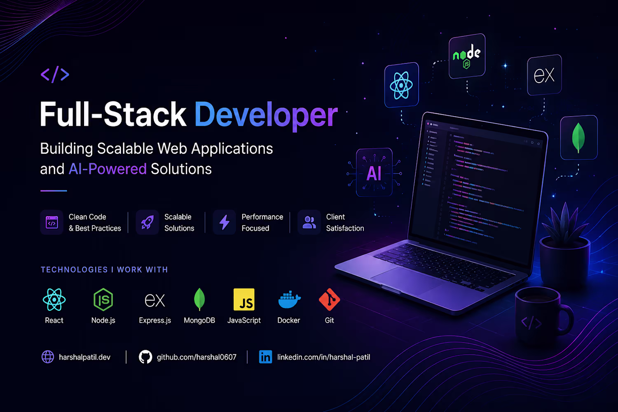Screen dimensions: 618x412
Task: Pick the MongoDB leaf icon above MongoDB label
Action: pyautogui.click(x=199, y=299)
